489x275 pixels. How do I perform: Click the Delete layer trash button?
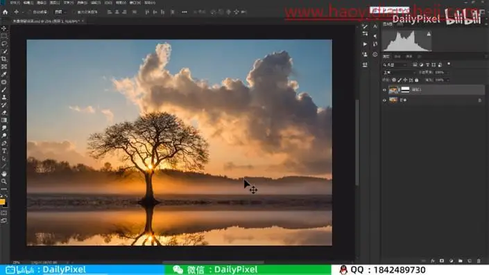click(x=479, y=260)
